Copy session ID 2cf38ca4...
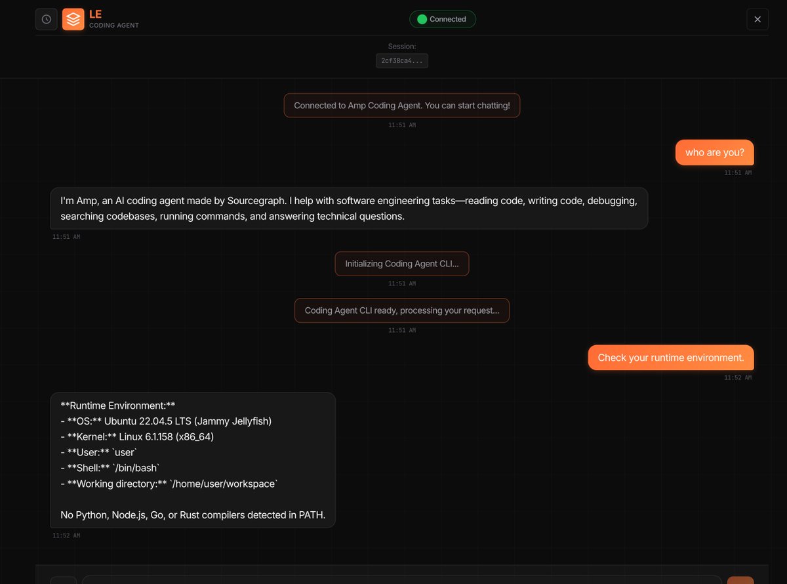This screenshot has height=584, width=787. [x=402, y=60]
